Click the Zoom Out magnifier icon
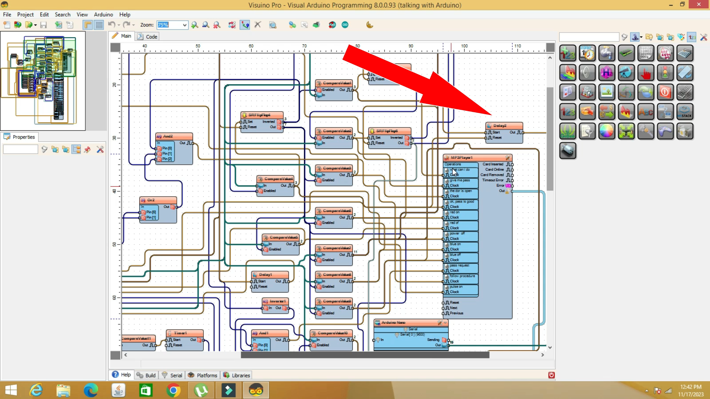 click(x=206, y=25)
